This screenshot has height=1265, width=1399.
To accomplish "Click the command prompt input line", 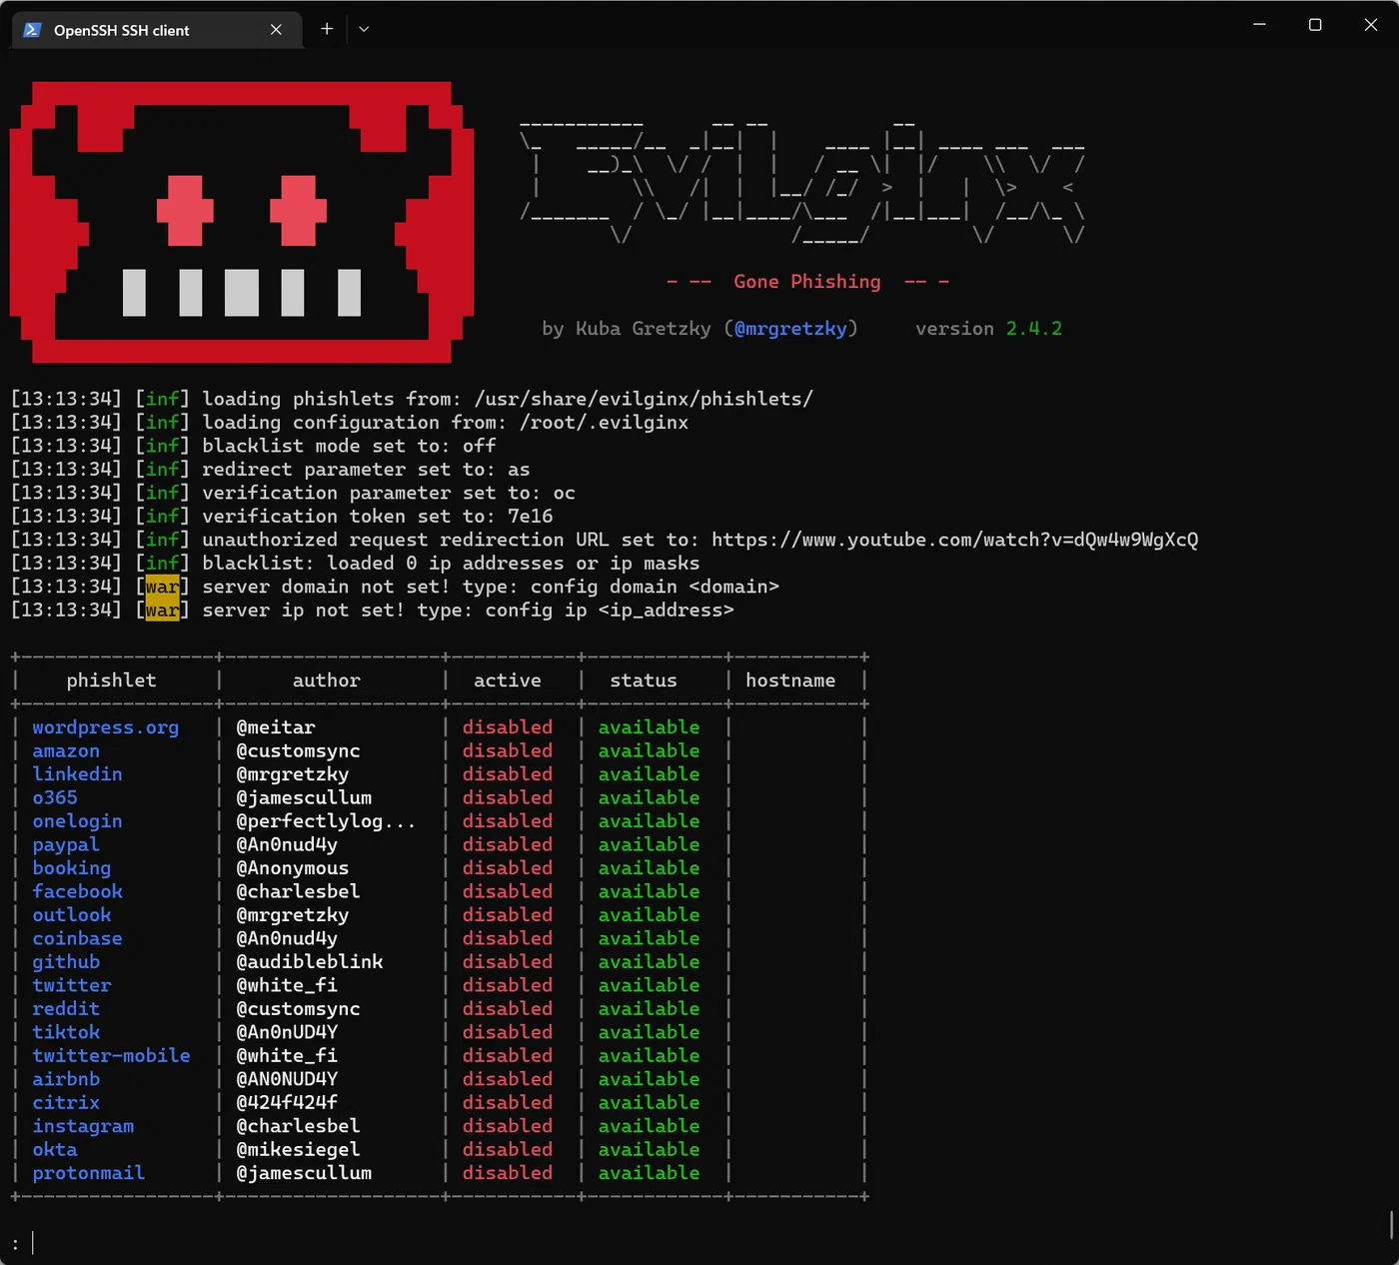I will tap(699, 1243).
